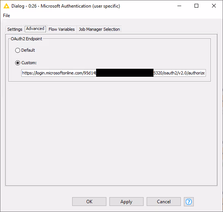Click into the custom endpoint URL field

coord(114,73)
